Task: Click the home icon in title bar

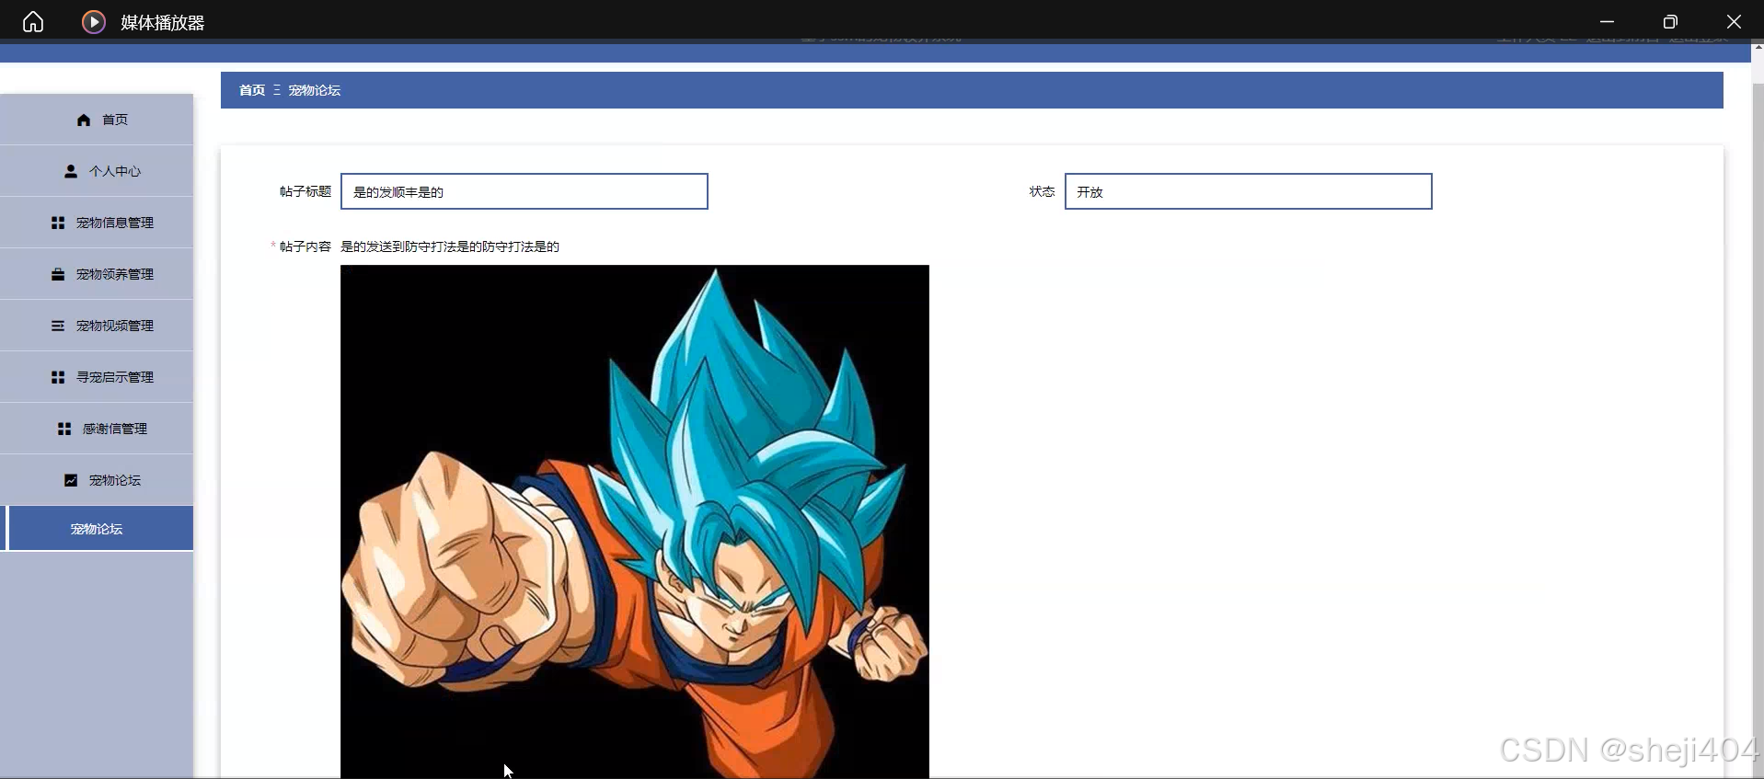Action: [33, 21]
